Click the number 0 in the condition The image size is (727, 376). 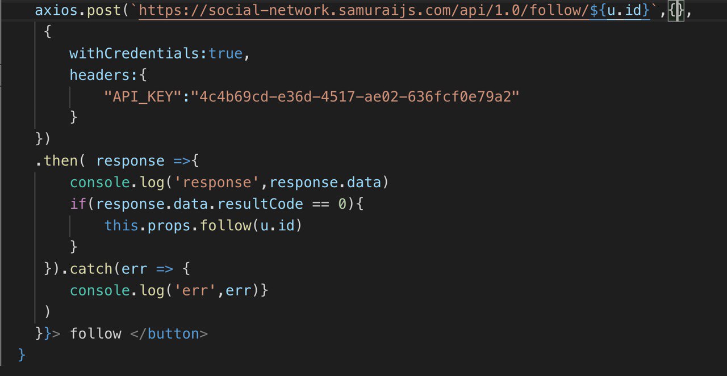pyautogui.click(x=342, y=204)
